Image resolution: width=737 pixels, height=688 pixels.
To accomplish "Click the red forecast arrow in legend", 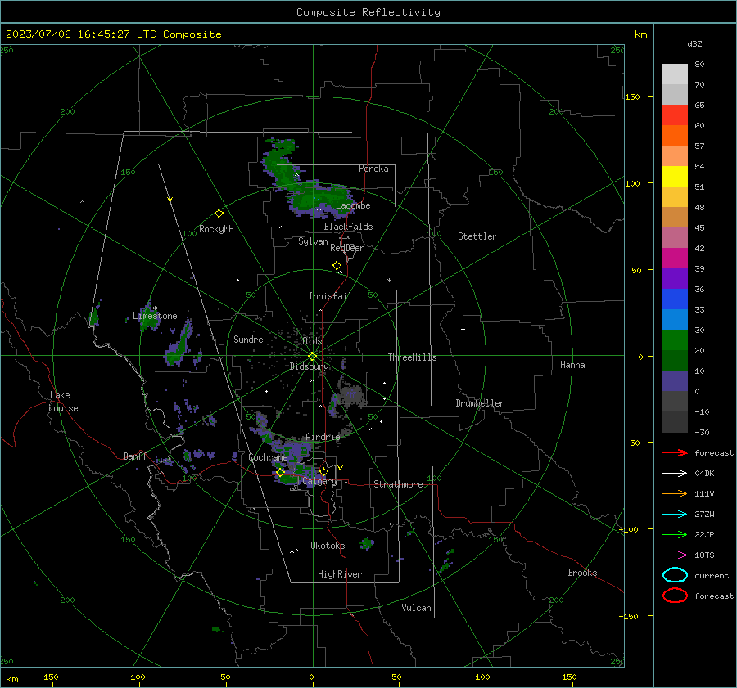I will click(x=675, y=452).
